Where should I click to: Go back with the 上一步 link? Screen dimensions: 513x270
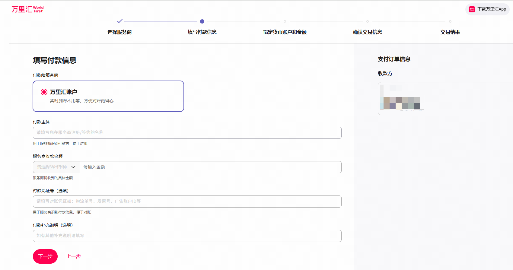click(74, 256)
